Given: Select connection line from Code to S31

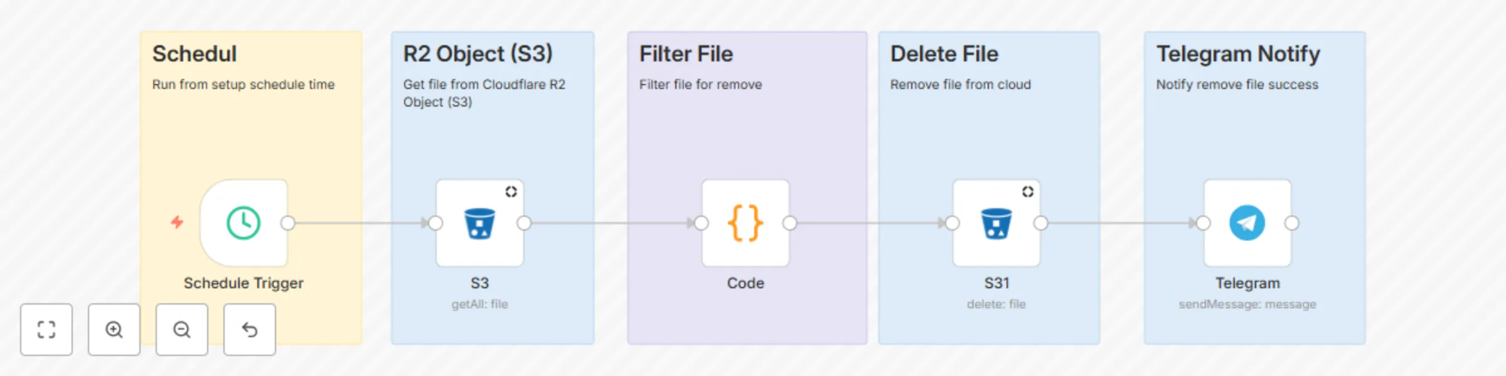Looking at the screenshot, I should (x=871, y=223).
